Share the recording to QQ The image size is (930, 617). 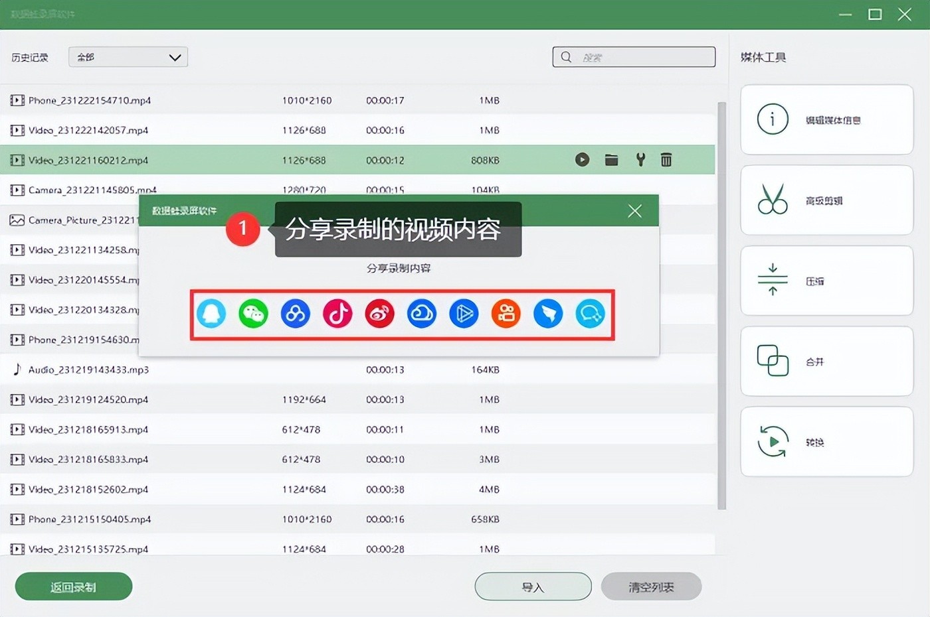click(x=211, y=314)
